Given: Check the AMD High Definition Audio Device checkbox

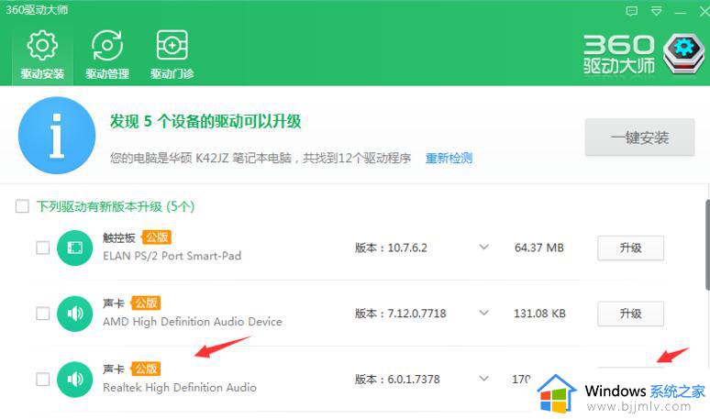Looking at the screenshot, I should (42, 314).
